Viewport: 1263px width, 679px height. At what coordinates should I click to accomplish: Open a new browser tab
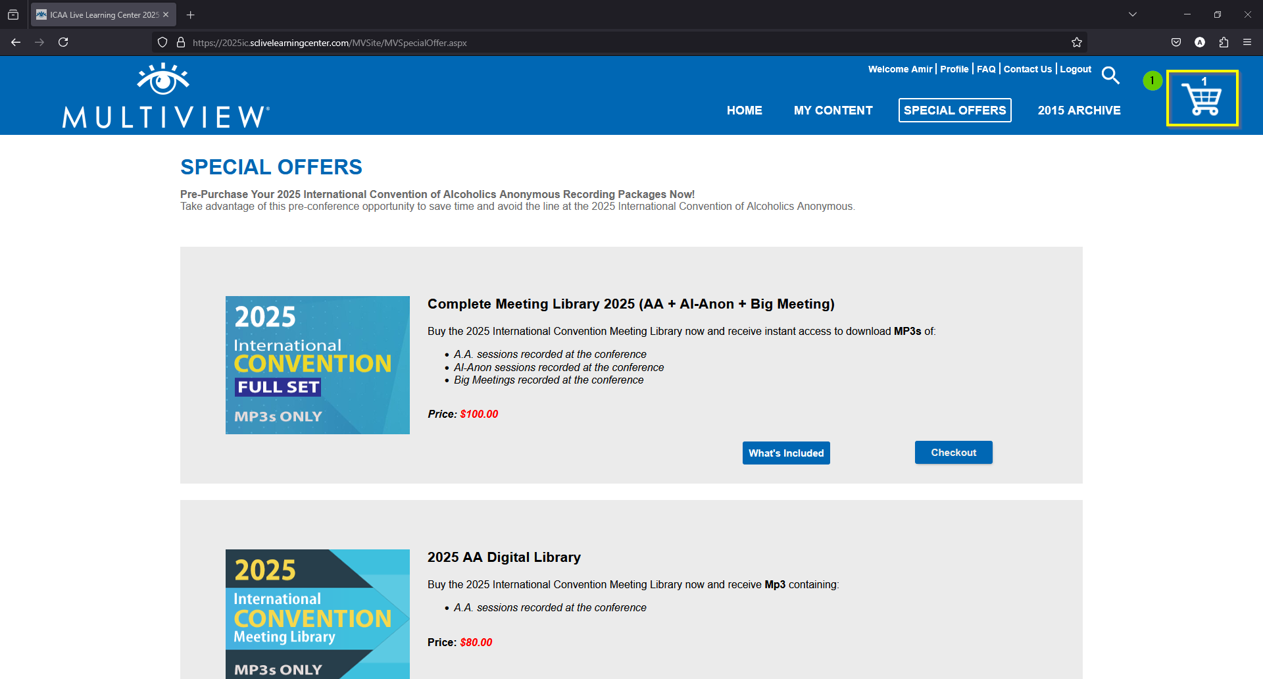(x=190, y=14)
